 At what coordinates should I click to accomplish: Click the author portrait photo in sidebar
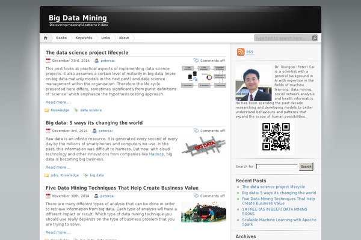tap(253, 83)
